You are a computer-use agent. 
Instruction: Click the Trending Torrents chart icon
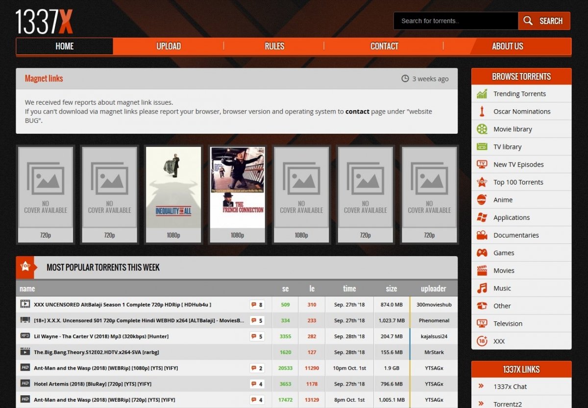[482, 94]
